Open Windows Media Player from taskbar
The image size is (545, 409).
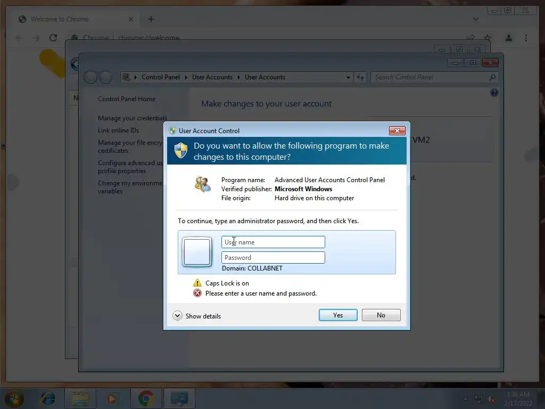click(x=112, y=398)
